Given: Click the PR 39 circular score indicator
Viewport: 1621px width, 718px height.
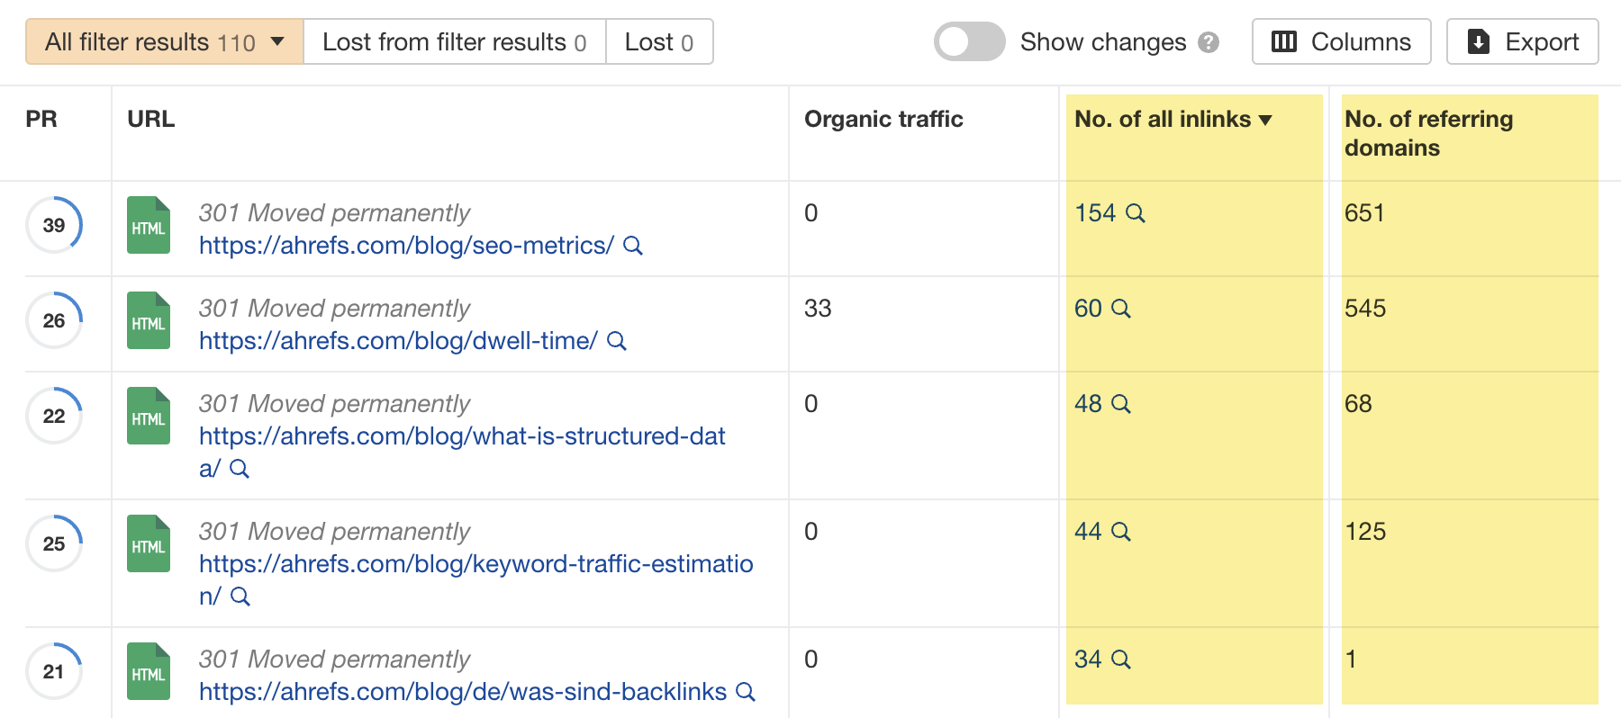Looking at the screenshot, I should coord(53,226).
